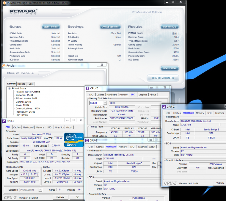Viewport: 226px width, 201px height.
Task: Click the View Results button
Action: (x=169, y=27)
